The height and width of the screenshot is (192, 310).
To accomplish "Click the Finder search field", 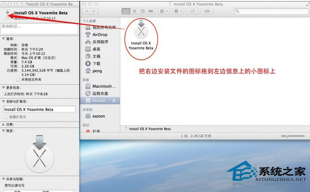I will [271, 11].
